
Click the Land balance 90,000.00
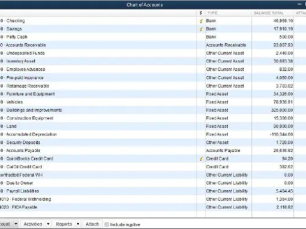(x=283, y=126)
